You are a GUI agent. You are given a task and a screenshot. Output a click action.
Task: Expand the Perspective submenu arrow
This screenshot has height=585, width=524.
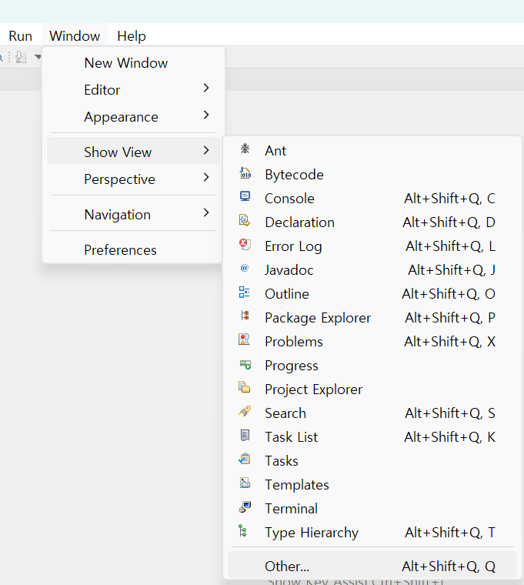tap(206, 177)
